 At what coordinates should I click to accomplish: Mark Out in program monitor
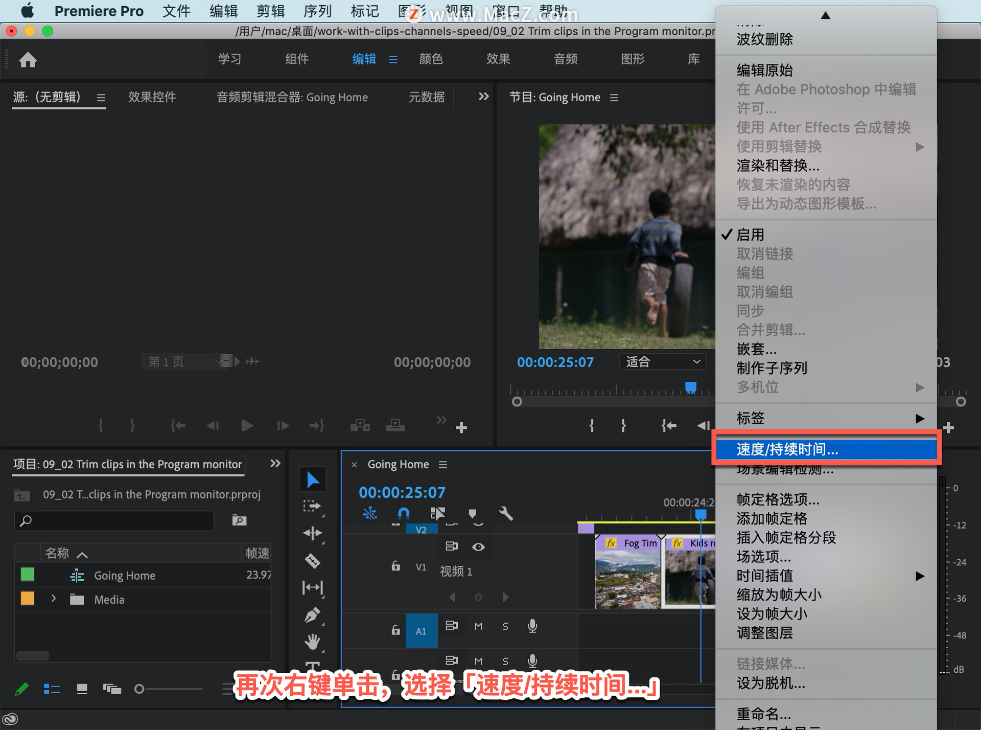tap(623, 425)
